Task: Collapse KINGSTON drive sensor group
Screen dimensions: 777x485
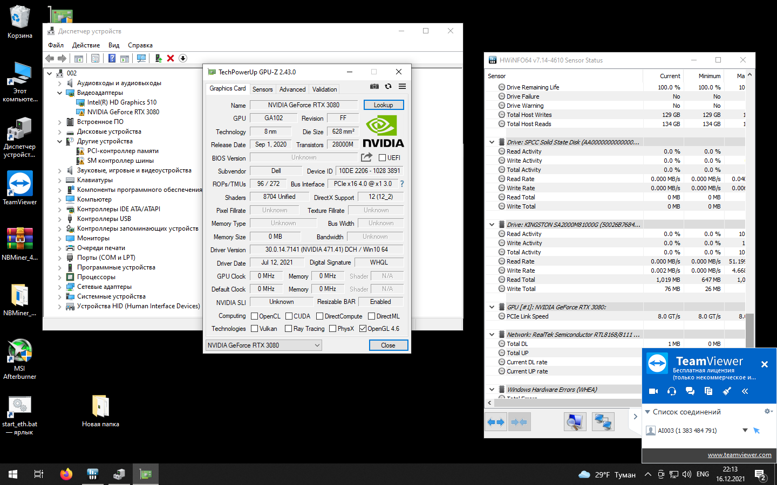Action: 492,225
